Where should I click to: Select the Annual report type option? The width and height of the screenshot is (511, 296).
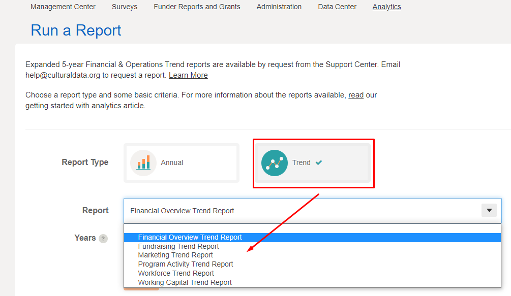click(x=181, y=162)
